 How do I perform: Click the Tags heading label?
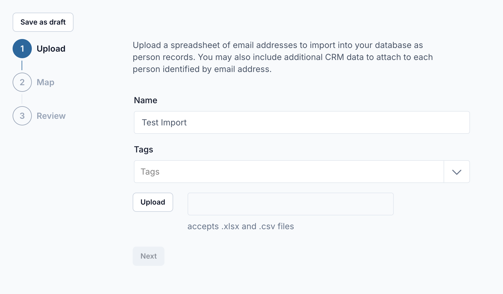click(x=143, y=149)
